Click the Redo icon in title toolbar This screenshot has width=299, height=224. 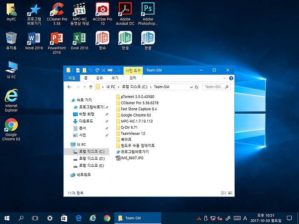97,70
